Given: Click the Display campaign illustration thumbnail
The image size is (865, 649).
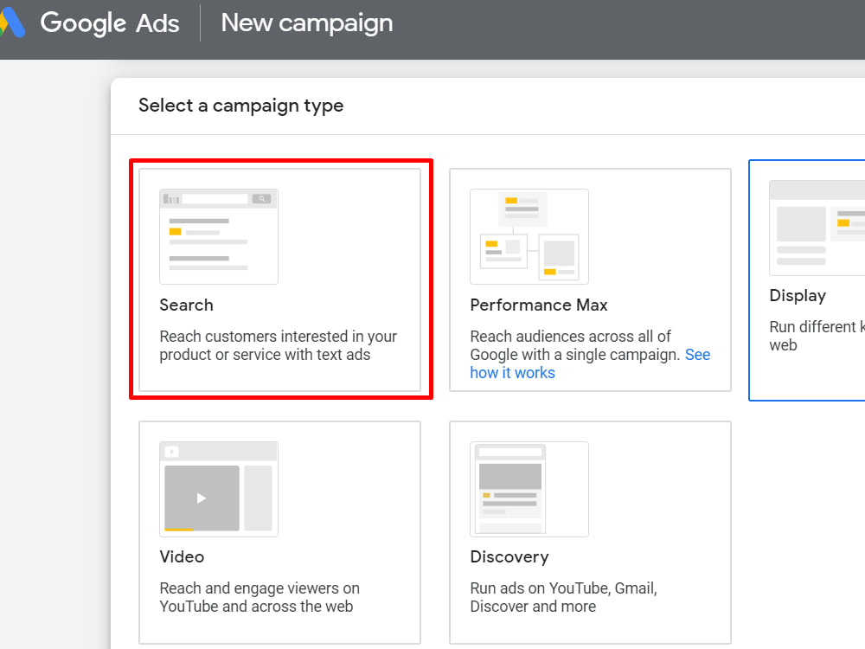Looking at the screenshot, I should pos(817,228).
